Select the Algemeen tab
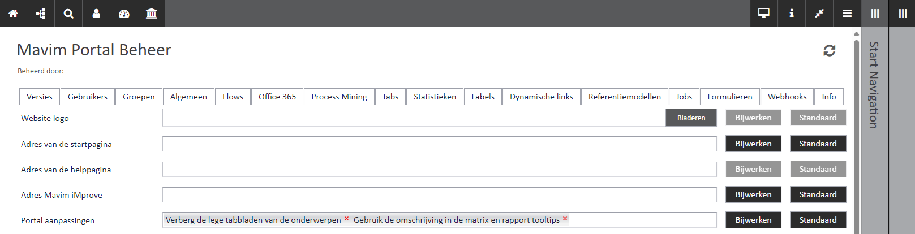The image size is (915, 234). pos(188,97)
